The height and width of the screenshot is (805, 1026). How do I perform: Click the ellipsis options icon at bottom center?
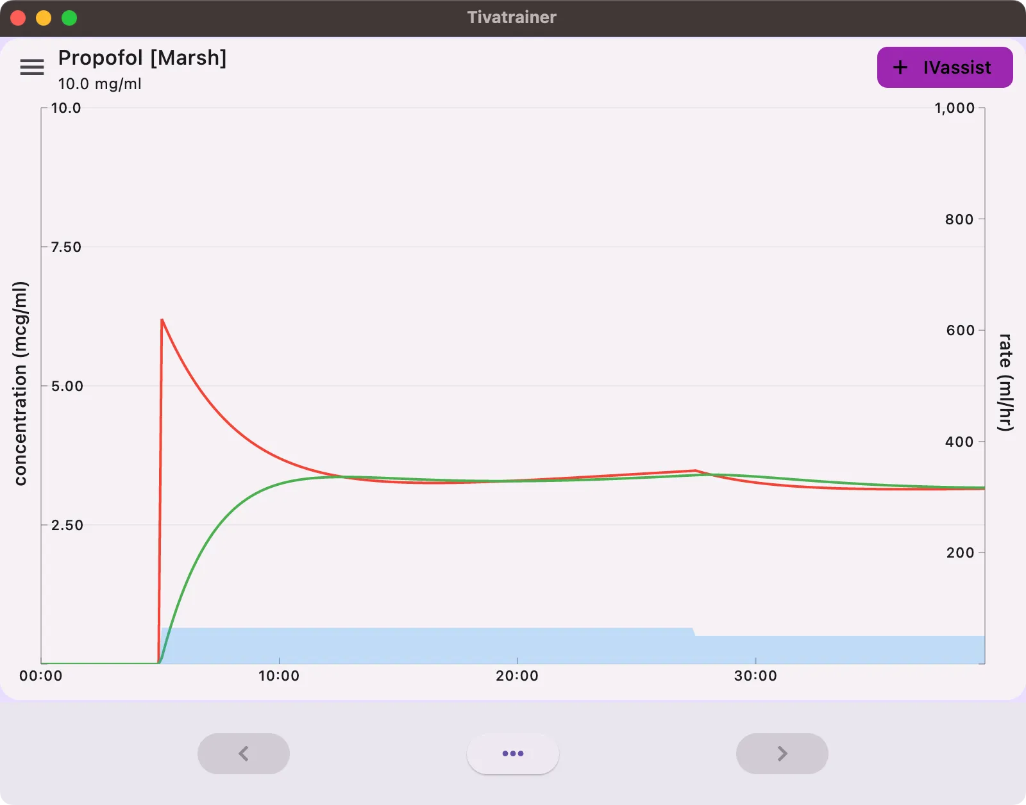(x=513, y=754)
